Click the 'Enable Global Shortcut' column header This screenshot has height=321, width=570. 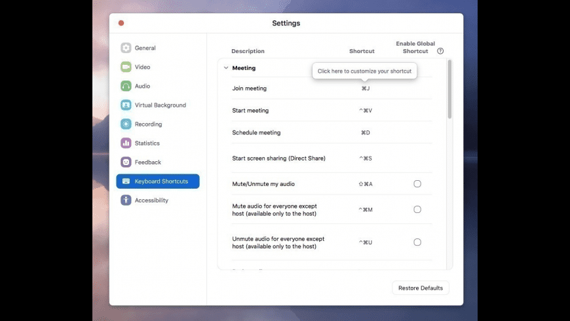pos(415,47)
